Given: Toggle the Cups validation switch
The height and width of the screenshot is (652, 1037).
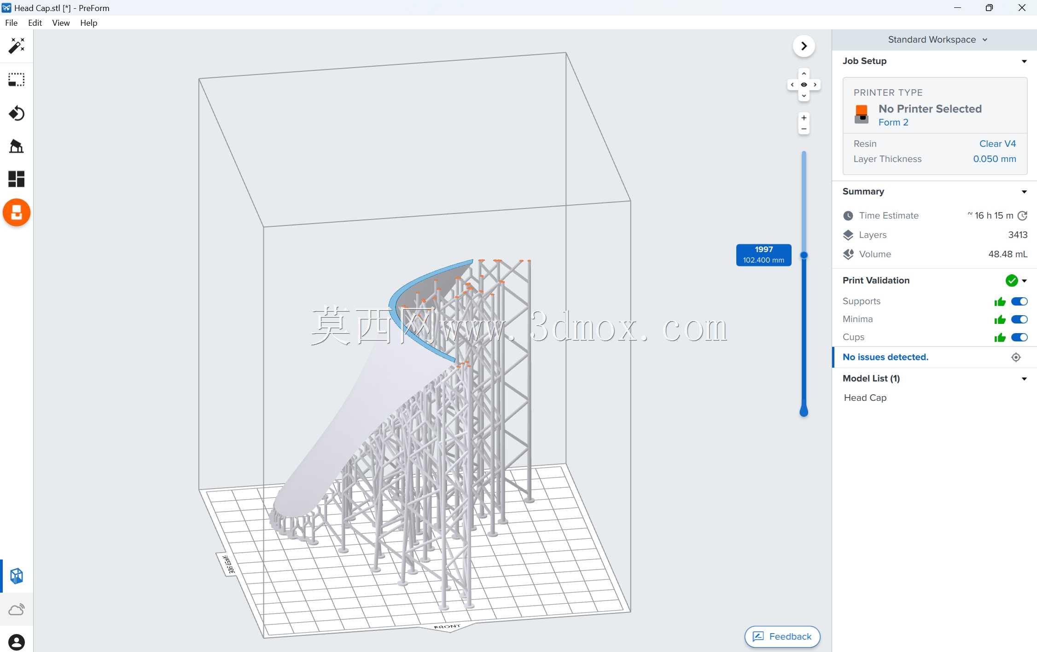Looking at the screenshot, I should [x=1020, y=337].
